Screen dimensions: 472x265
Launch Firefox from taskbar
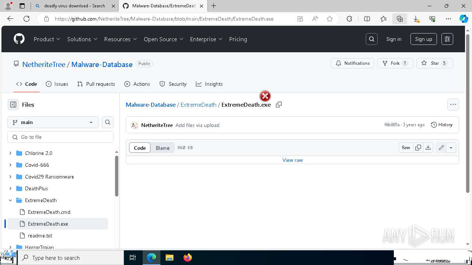tap(188, 258)
